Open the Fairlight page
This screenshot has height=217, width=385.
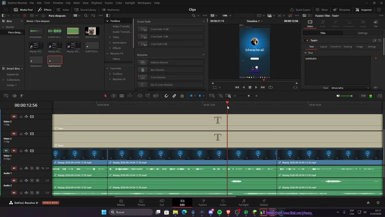click(x=244, y=203)
